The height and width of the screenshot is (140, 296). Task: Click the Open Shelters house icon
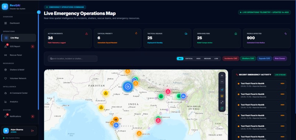tap(236, 34)
